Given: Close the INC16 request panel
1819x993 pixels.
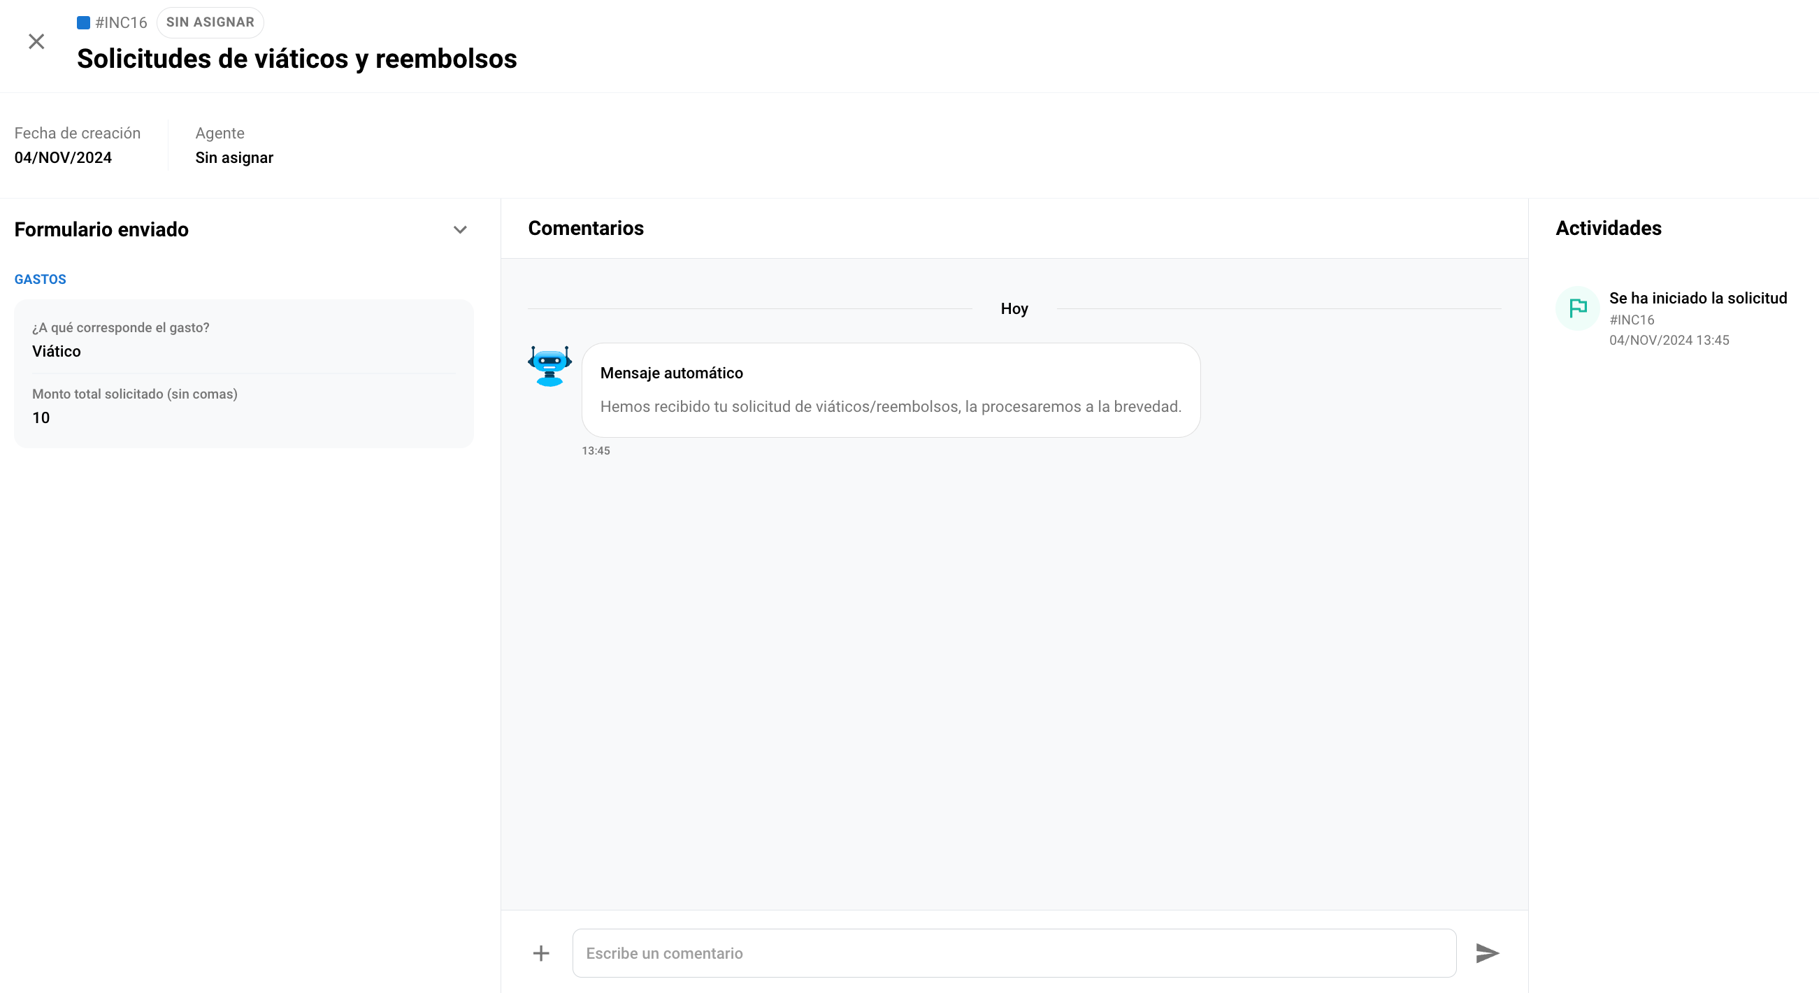Looking at the screenshot, I should [37, 42].
